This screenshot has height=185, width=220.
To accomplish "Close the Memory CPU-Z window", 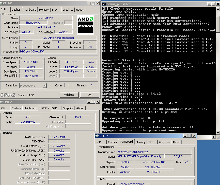I will point(98,102).
